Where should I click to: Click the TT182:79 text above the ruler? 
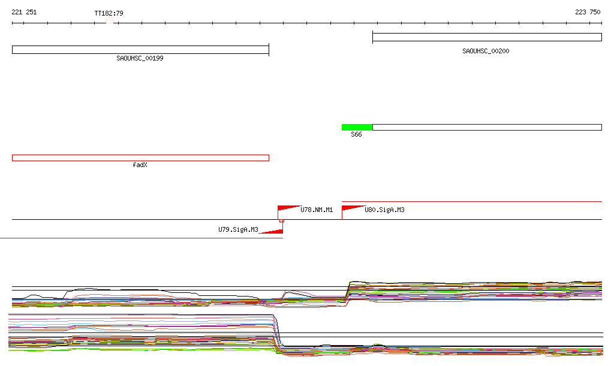109,13
